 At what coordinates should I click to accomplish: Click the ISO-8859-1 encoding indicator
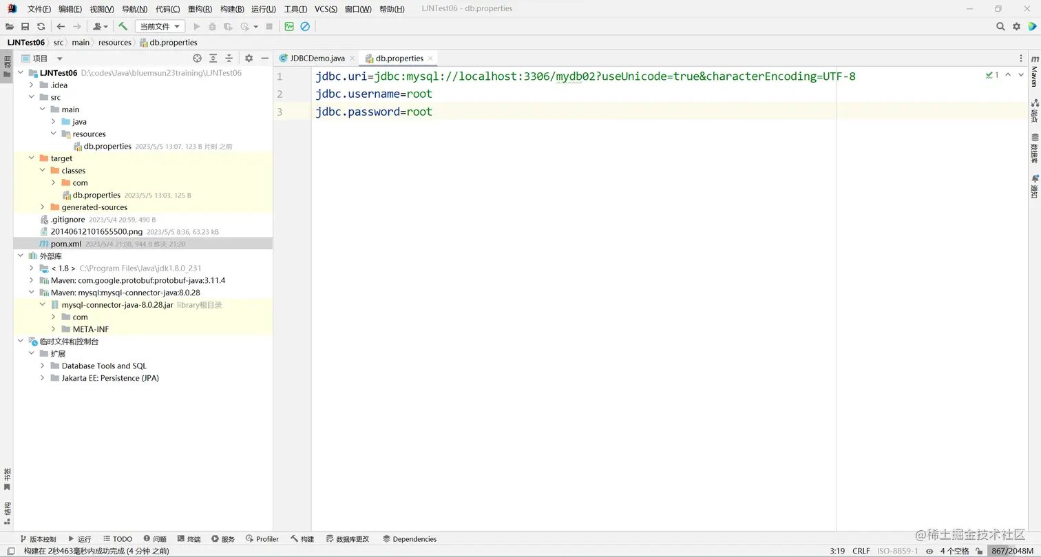897,551
